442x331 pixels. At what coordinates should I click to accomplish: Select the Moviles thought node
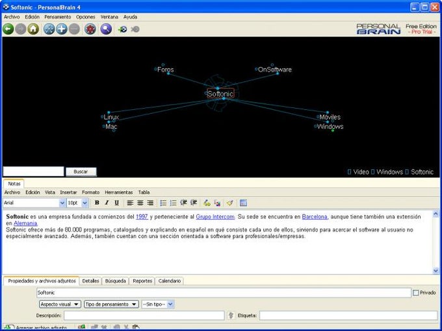[330, 117]
